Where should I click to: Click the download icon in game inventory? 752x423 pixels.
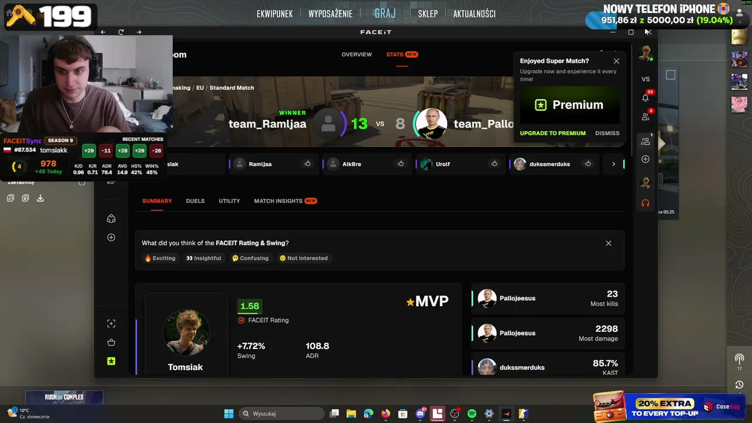[x=40, y=199]
